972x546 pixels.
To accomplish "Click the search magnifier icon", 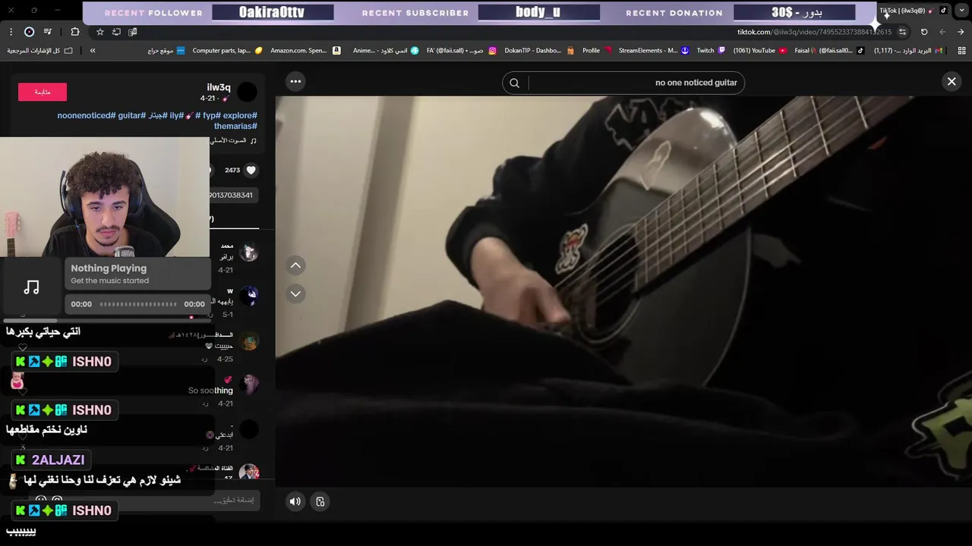I will [x=514, y=83].
